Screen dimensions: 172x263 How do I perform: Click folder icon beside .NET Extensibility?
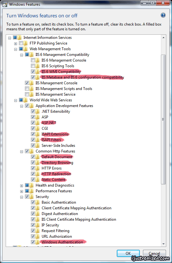click(38, 111)
